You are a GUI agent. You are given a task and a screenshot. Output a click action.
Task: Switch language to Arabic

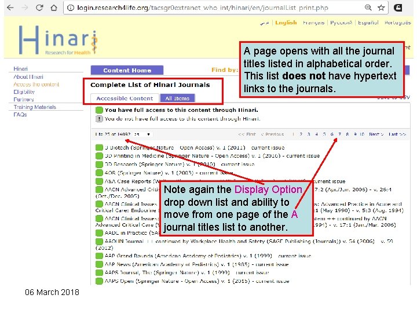tap(264, 23)
